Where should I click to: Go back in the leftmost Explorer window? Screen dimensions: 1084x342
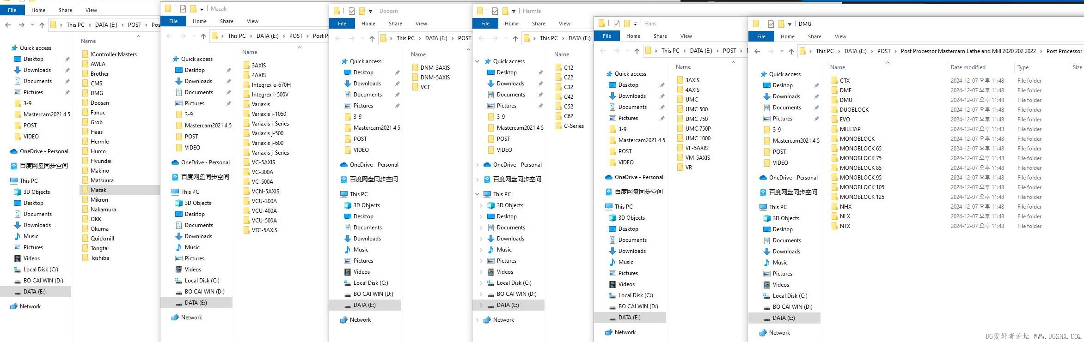tap(8, 25)
